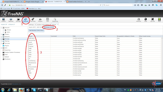The image size is (163, 92).
Task: Open the Services toolbar icon
Action: click(33, 20)
